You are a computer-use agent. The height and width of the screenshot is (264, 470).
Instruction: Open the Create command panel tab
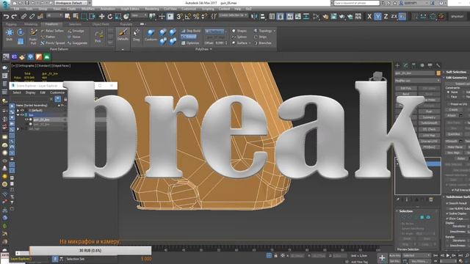click(397, 65)
